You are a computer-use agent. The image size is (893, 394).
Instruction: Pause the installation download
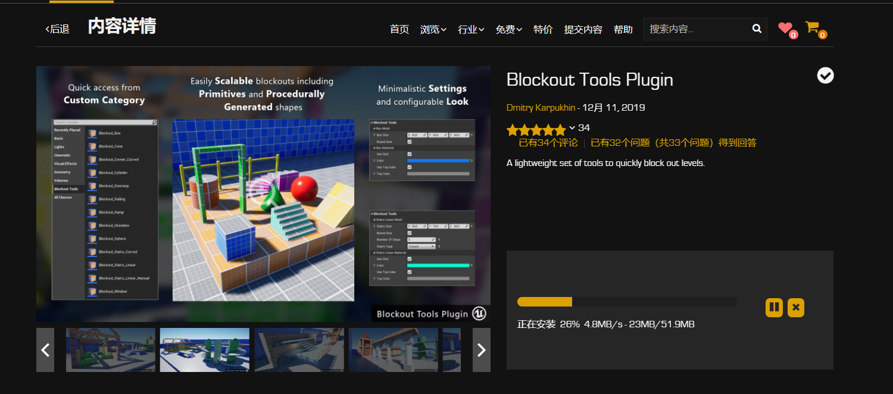pos(774,308)
